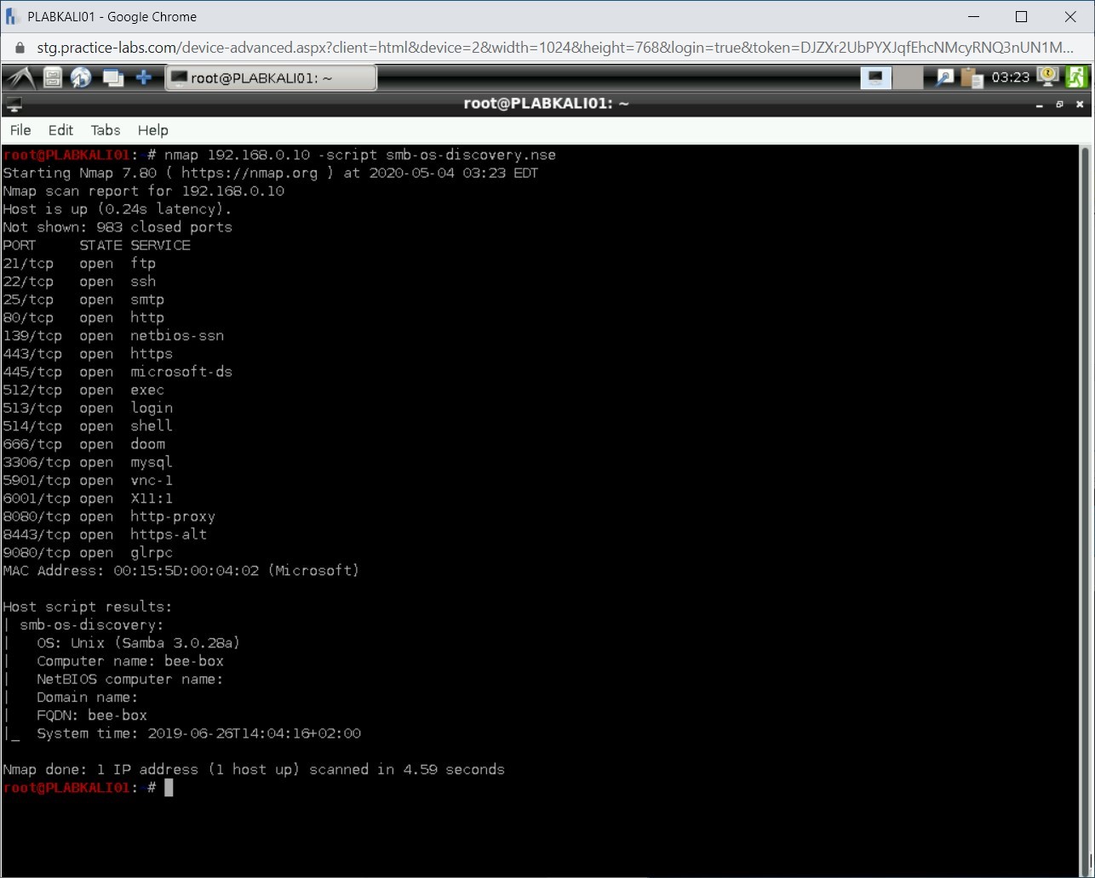Open the Help menu in the terminal
Screen dimensions: 1095x878
[x=152, y=130]
